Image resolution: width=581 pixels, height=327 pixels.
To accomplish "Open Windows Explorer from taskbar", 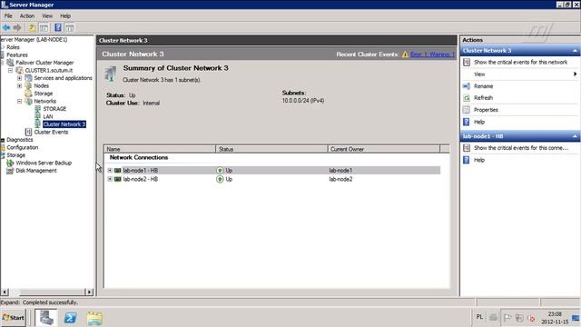I will (94, 318).
